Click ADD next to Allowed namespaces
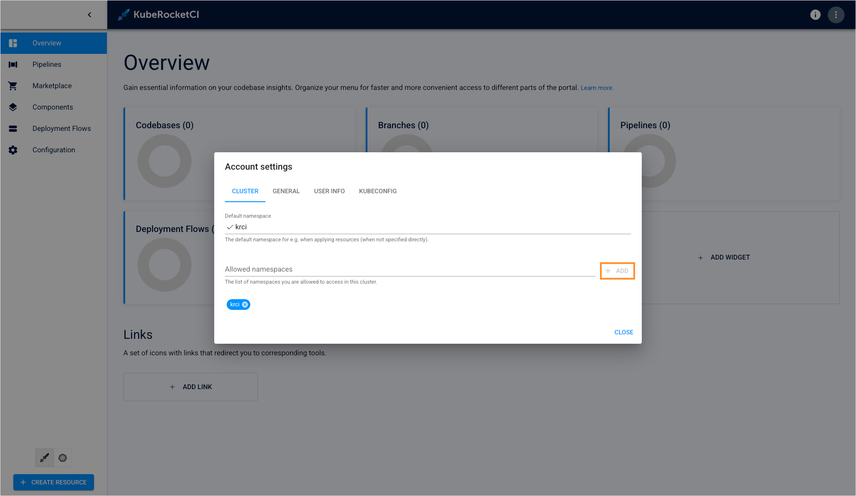This screenshot has height=496, width=856. click(x=617, y=271)
